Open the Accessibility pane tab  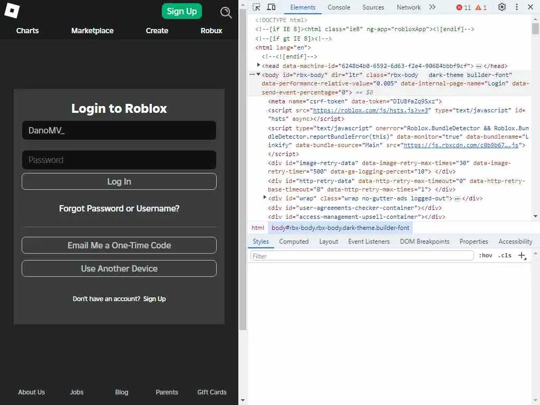[515, 242]
